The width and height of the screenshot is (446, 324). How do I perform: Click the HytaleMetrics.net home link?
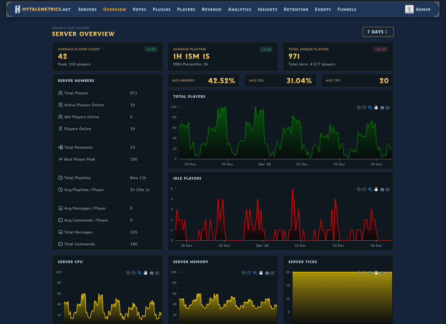[x=43, y=9]
